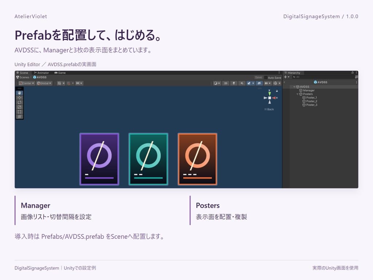373x280 pixels.
Task: Toggle scene effects (skybox/fog) button
Action: [249, 83]
